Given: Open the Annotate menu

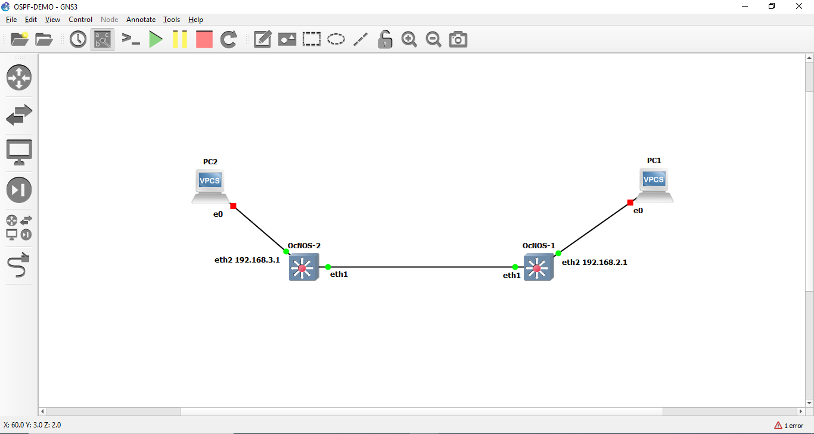Looking at the screenshot, I should point(141,20).
